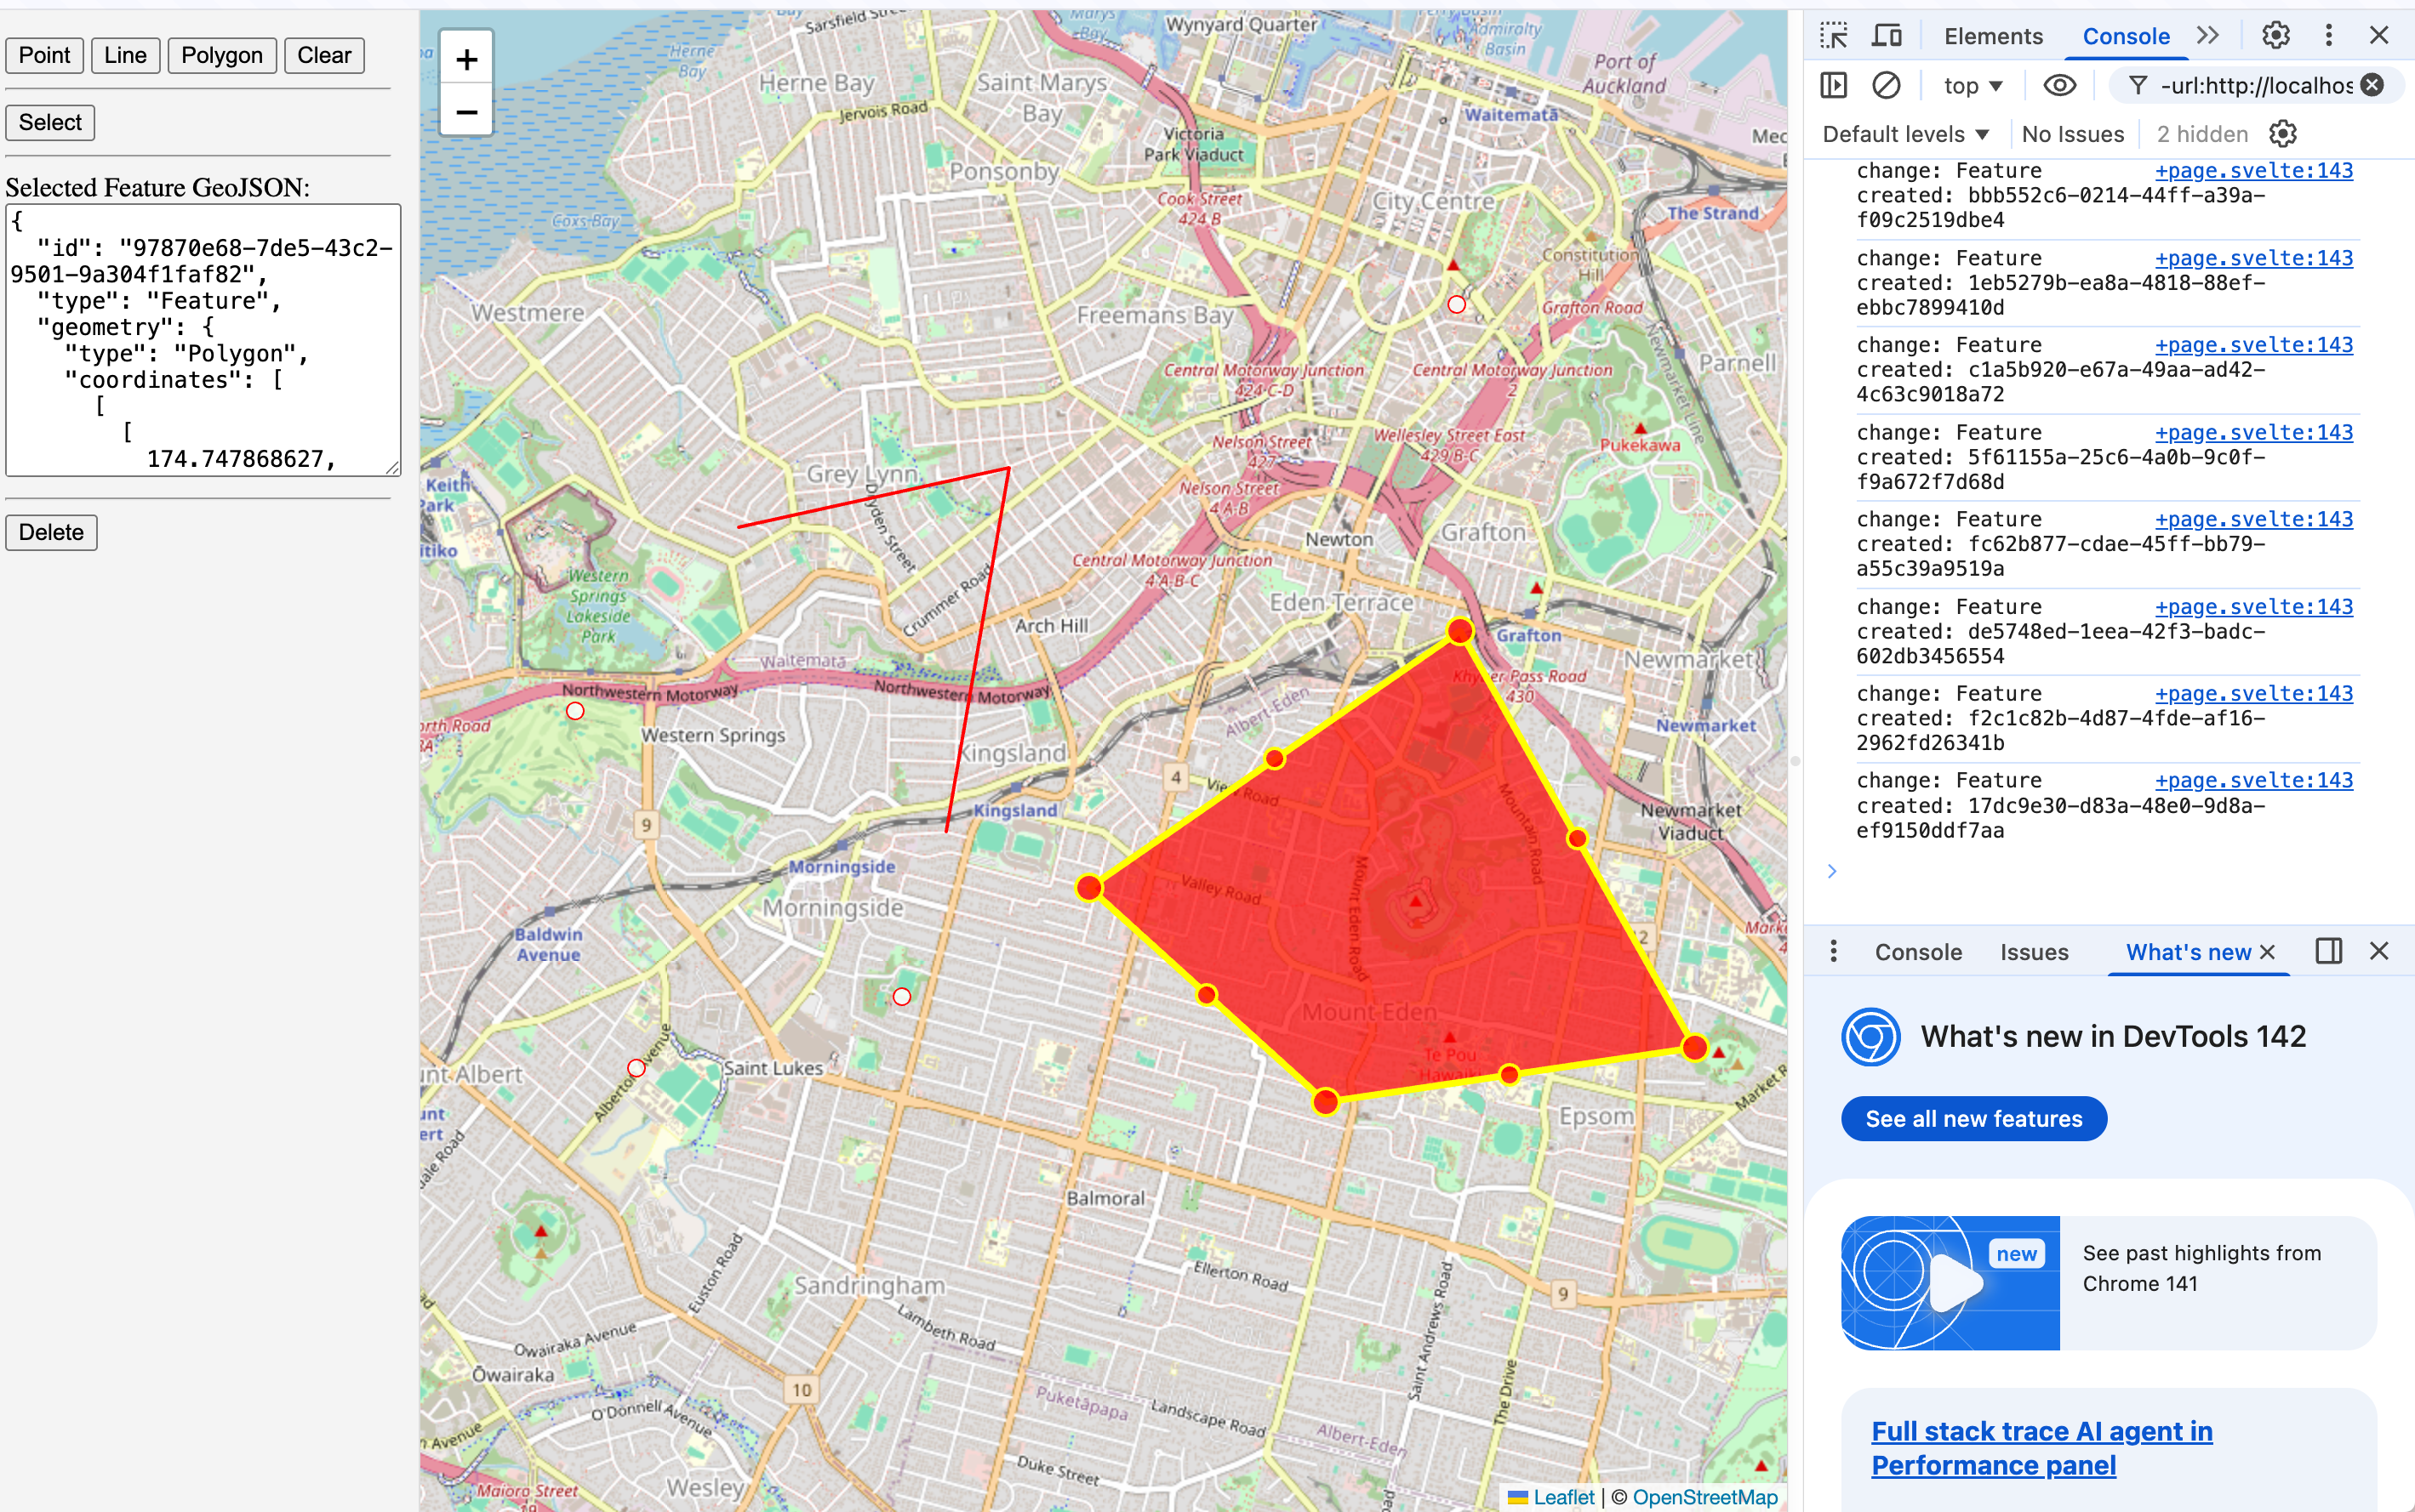This screenshot has height=1512, width=2415.
Task: Show the console sidebar panel icon
Action: (1834, 86)
